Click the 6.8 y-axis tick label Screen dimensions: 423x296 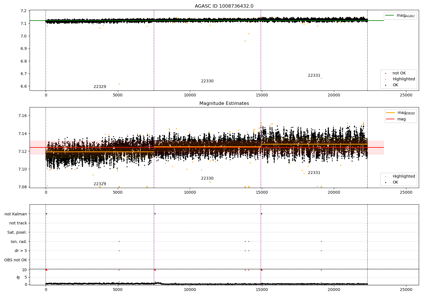24,61
